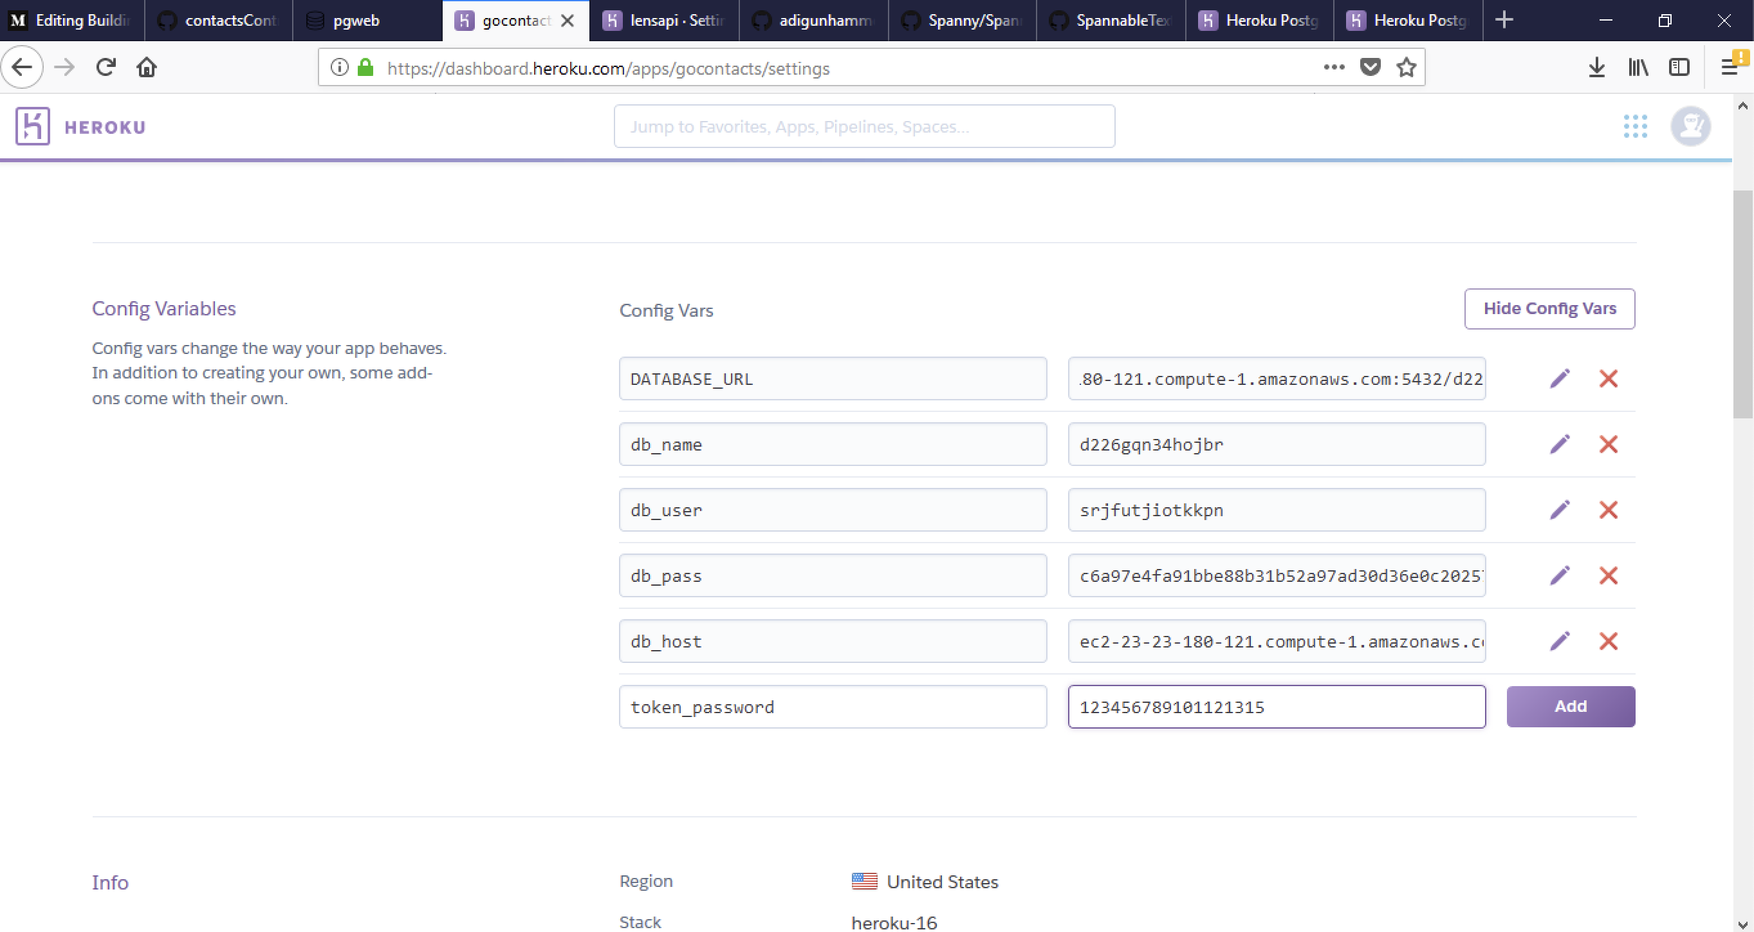Delete the DATABASE_URL config var
This screenshot has width=1754, height=932.
pyautogui.click(x=1609, y=379)
